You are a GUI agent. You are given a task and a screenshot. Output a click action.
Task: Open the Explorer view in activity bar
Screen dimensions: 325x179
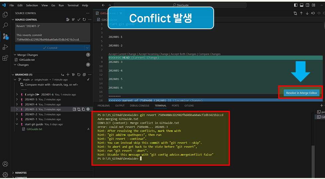pos(5,15)
